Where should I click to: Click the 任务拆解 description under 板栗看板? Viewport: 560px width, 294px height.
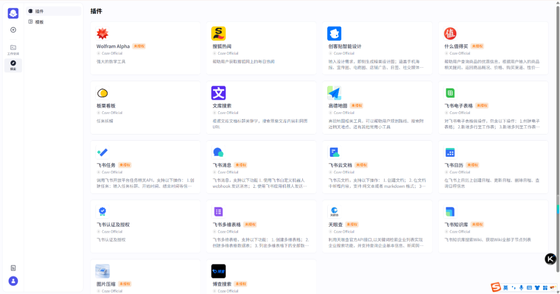(x=105, y=121)
